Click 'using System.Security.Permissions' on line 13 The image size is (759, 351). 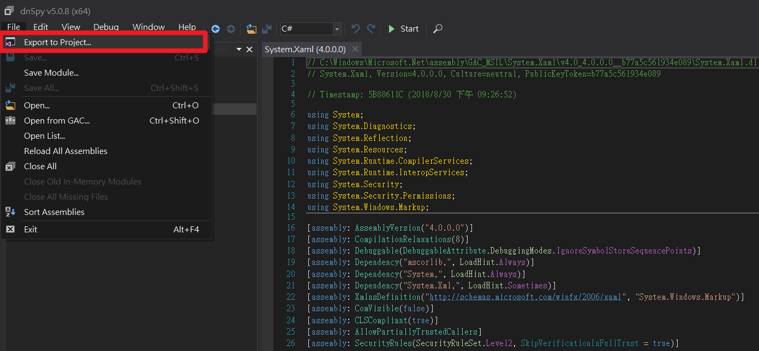pyautogui.click(x=381, y=196)
